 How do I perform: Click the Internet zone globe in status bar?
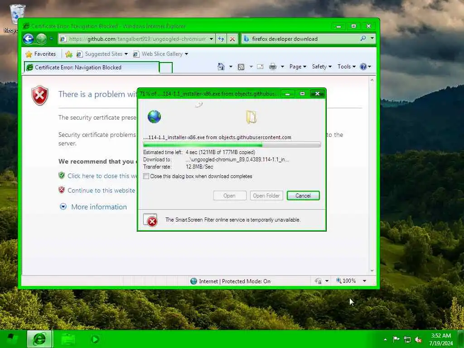[x=193, y=281]
